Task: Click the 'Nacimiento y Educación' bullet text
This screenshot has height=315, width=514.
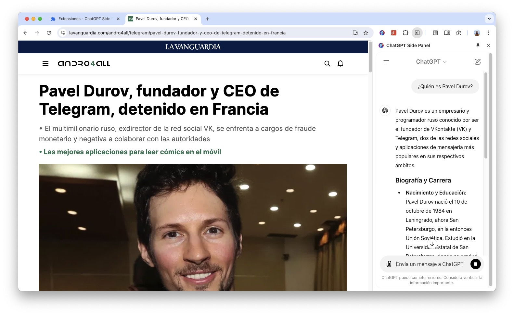Action: pos(435,193)
